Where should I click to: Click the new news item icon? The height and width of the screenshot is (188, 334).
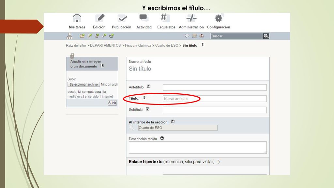point(97,36)
